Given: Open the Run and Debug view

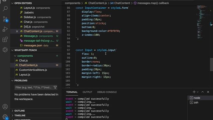Looking at the screenshot, I should [5, 29].
